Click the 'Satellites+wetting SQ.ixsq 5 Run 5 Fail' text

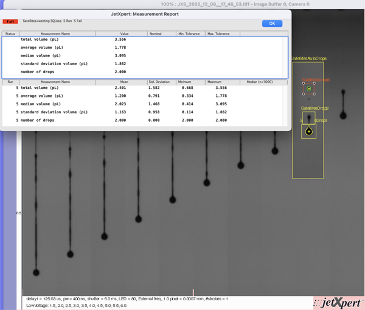52,21
